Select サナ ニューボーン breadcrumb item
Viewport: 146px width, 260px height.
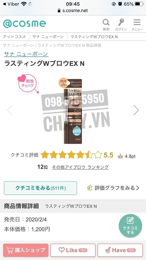(48, 37)
